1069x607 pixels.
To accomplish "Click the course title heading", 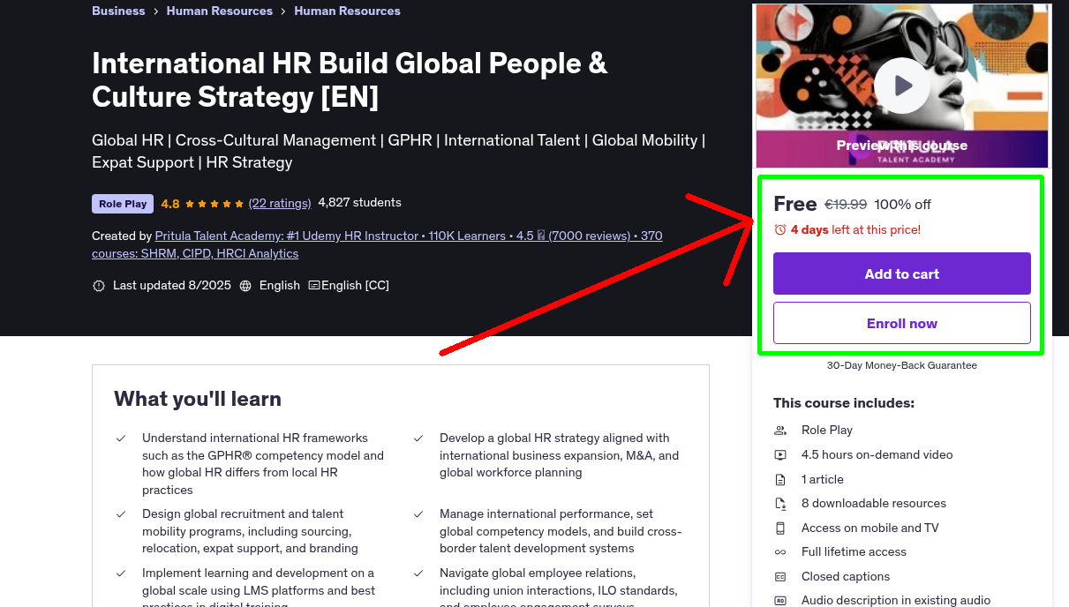I will [x=350, y=79].
